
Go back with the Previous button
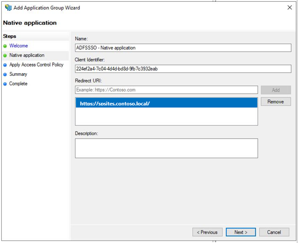click(x=207, y=232)
